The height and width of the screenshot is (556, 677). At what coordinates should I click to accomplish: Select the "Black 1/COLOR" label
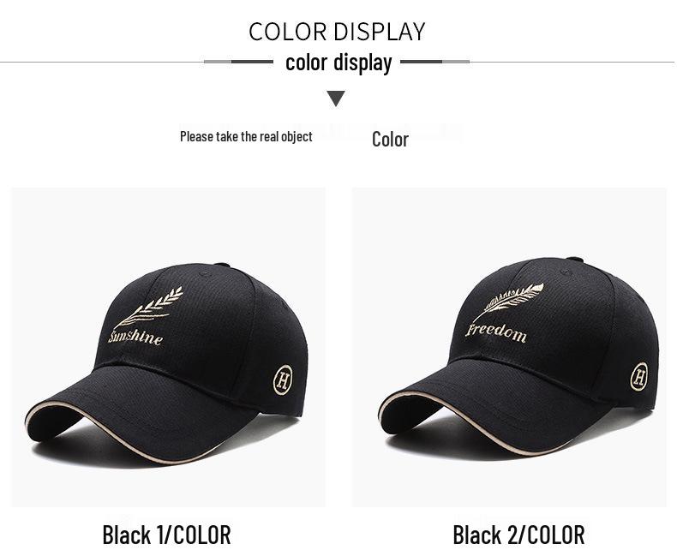[166, 535]
